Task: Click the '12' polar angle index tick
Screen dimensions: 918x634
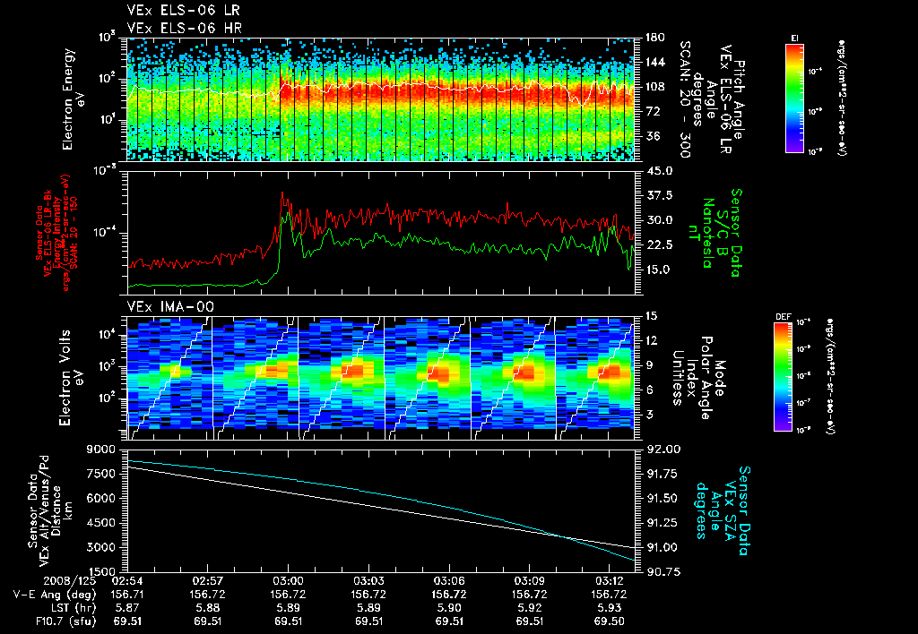Action: [652, 341]
